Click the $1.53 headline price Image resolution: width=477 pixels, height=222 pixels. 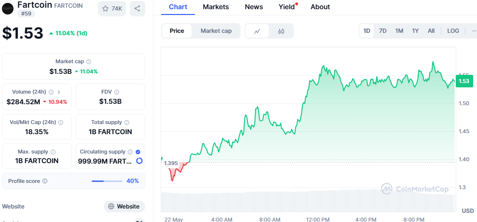click(x=23, y=33)
